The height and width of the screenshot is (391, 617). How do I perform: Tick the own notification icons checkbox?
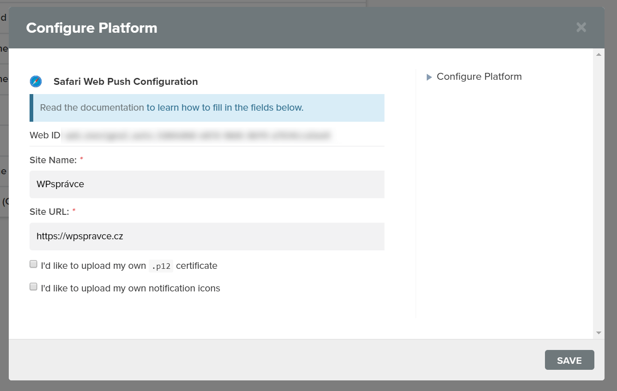[33, 287]
